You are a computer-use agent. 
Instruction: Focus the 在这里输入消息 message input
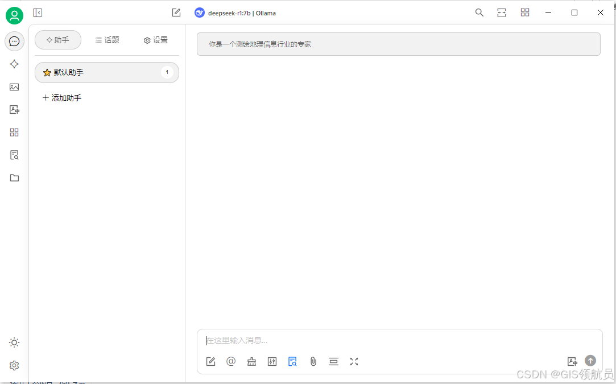[399, 340]
